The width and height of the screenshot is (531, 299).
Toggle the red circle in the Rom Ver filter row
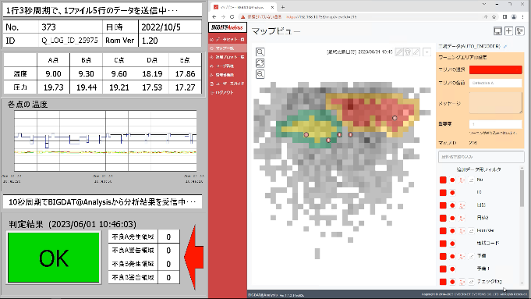click(x=452, y=231)
